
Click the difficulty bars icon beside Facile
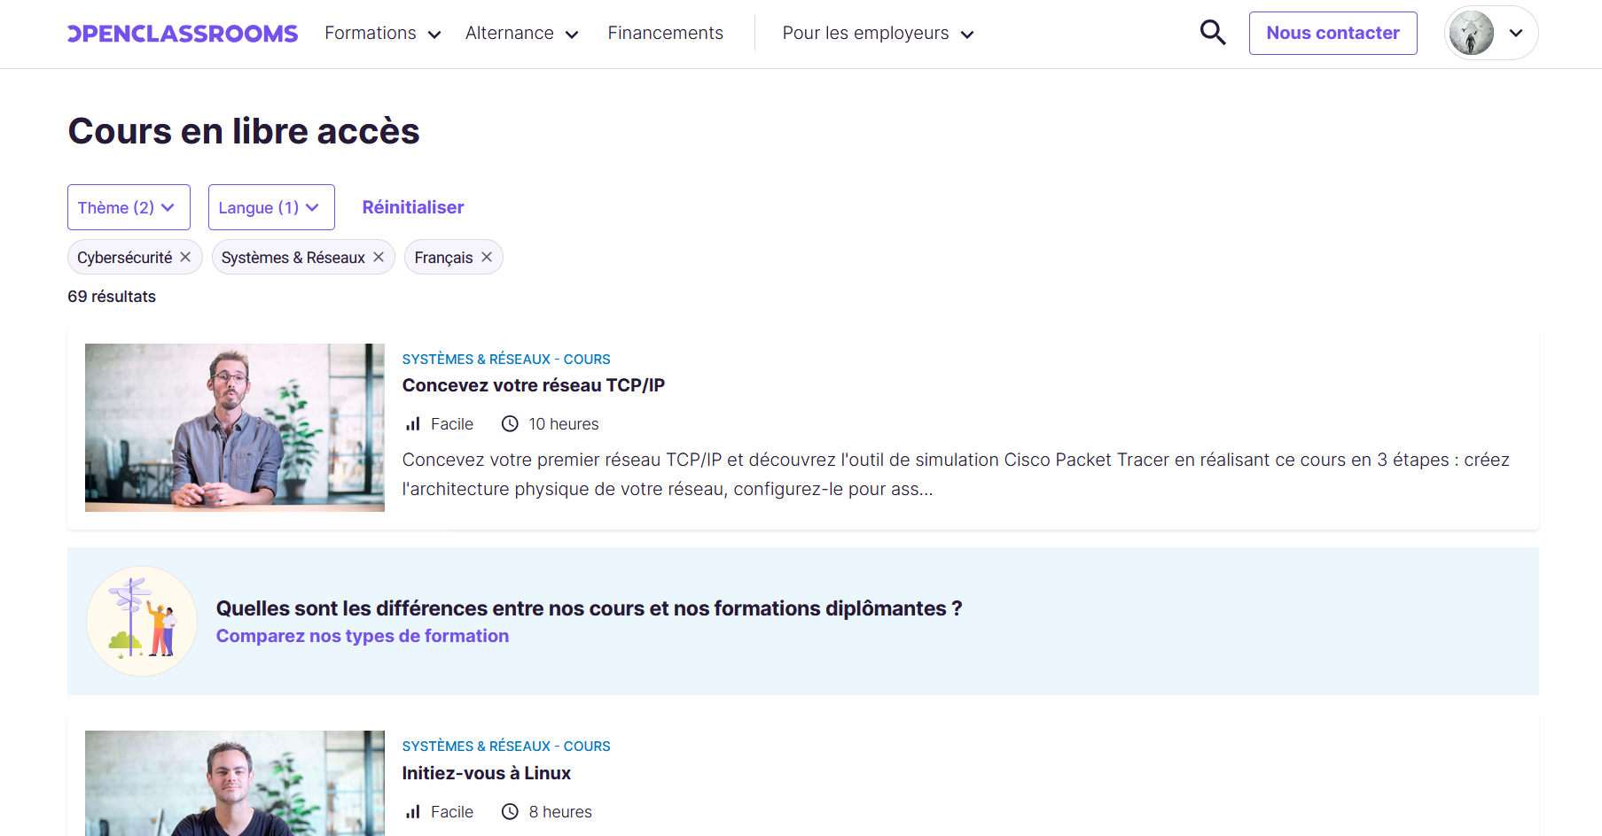click(412, 423)
